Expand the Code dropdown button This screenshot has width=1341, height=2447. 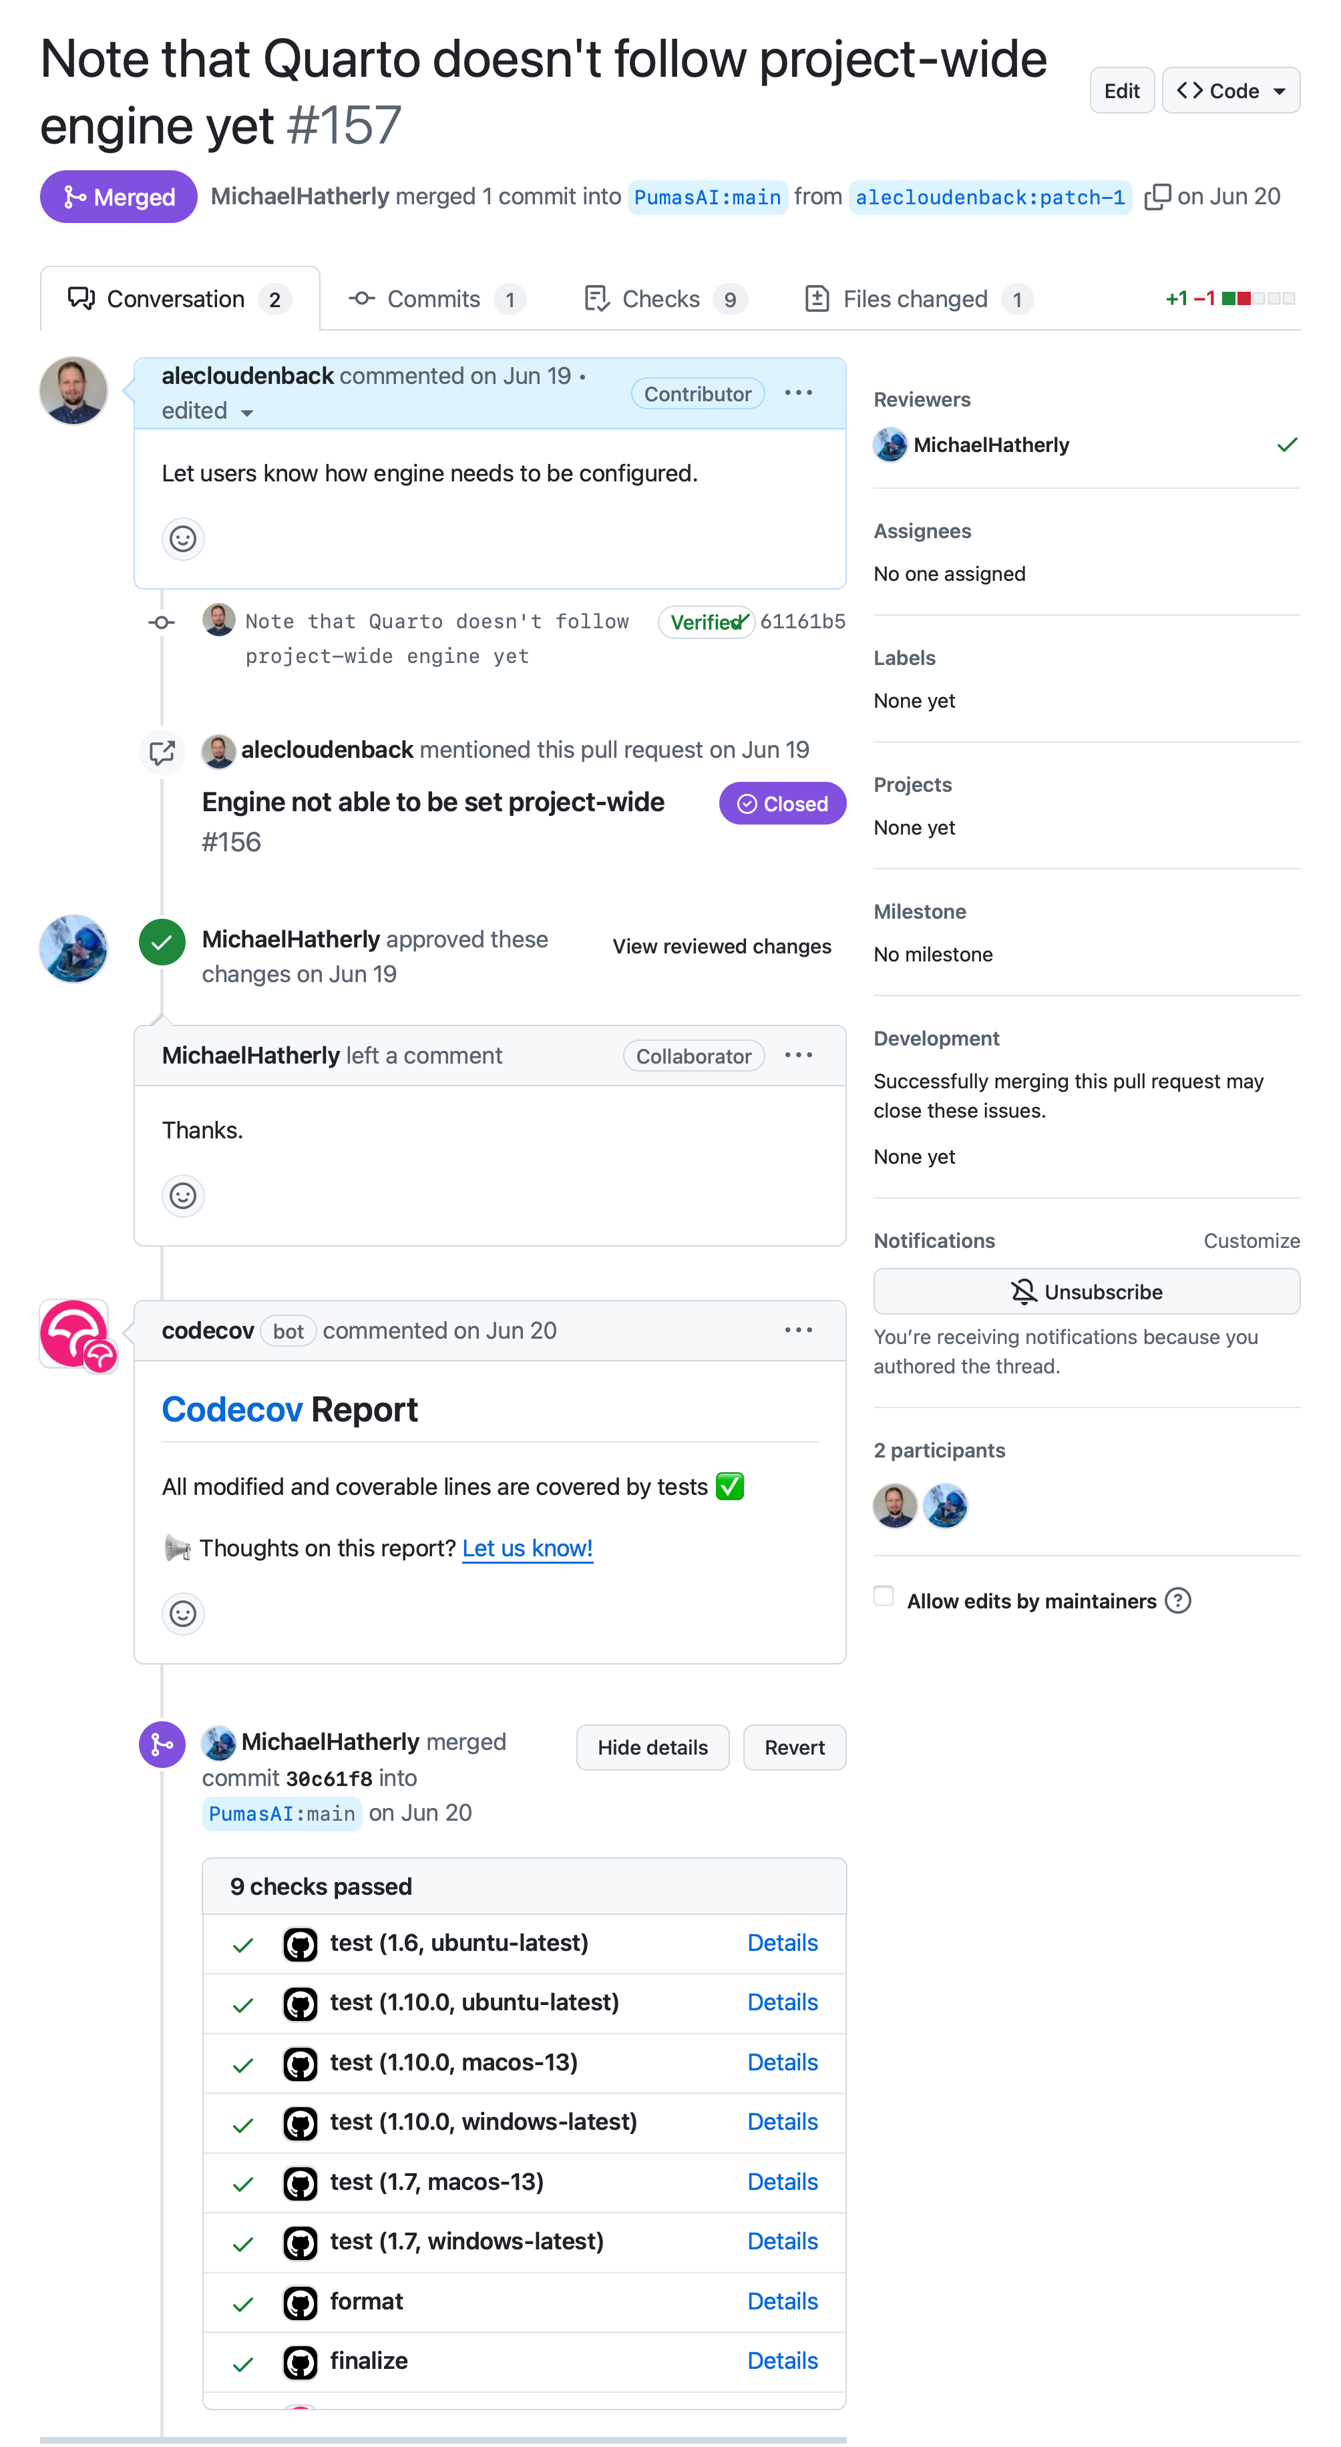coord(1231,90)
